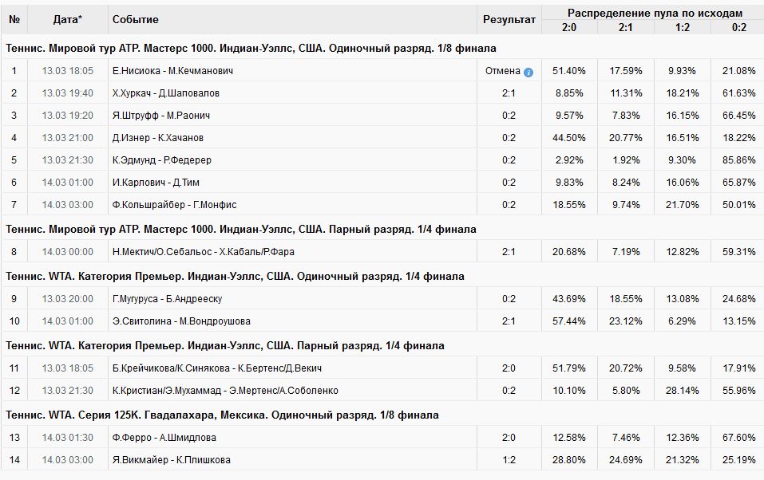Screen dimensions: 764x480
Task: Click the Распределение пула по исходам header
Action: click(655, 13)
